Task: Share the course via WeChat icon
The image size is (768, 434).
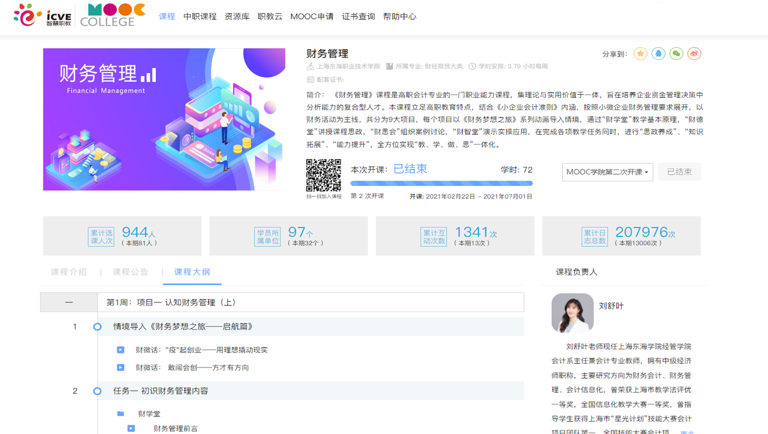Action: [676, 54]
